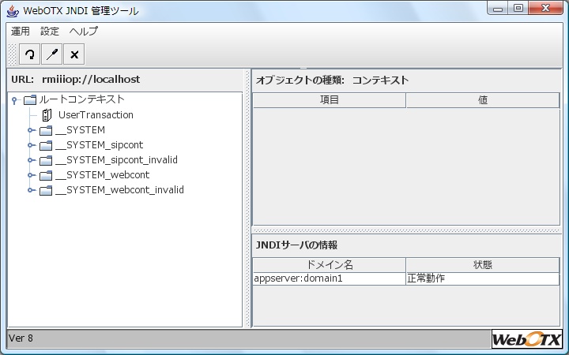Click the WebOTX logo in status bar

click(527, 339)
